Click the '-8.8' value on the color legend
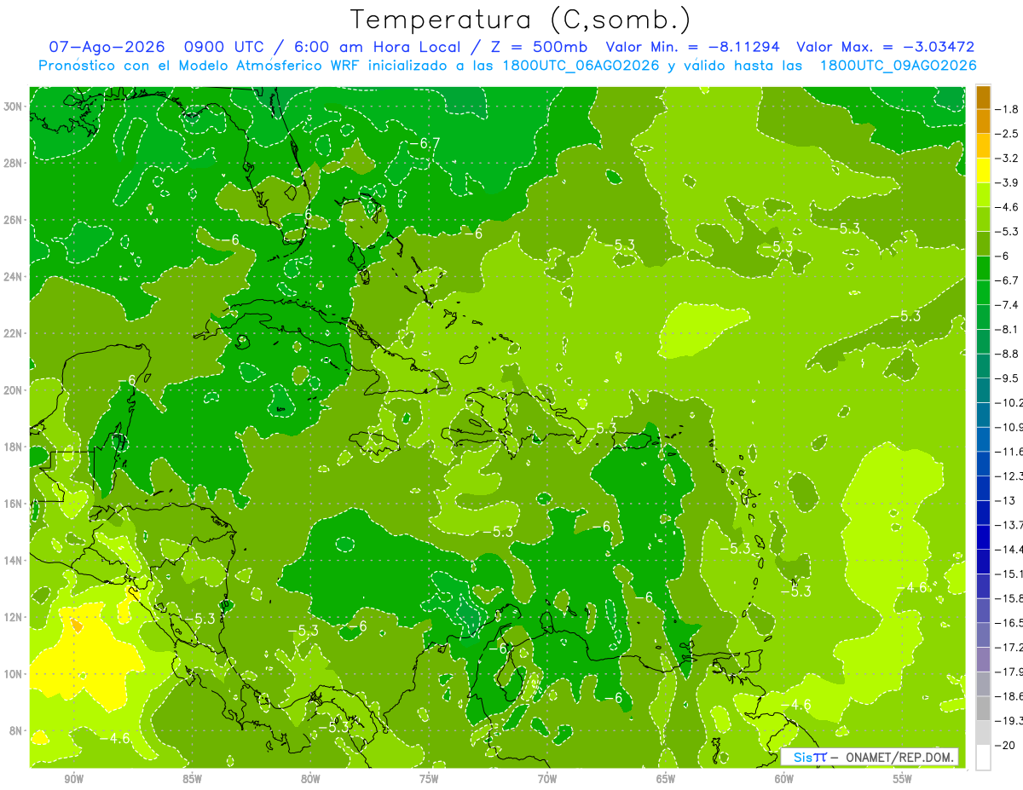Viewport: 1023px width, 790px height. tap(1007, 354)
